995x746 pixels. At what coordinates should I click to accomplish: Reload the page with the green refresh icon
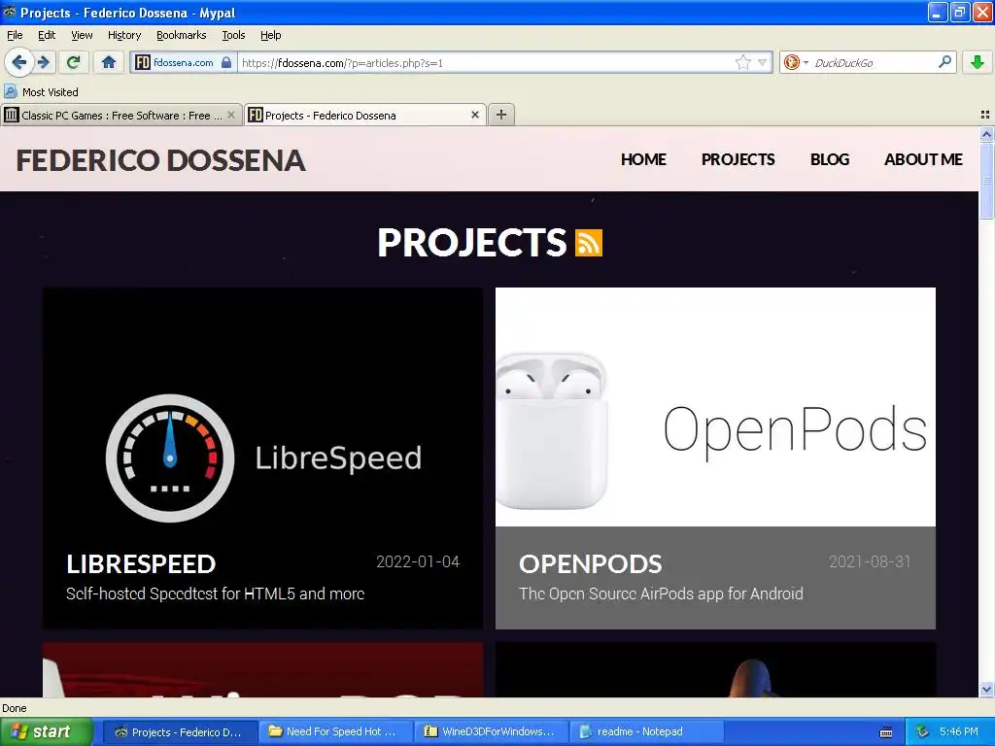(x=73, y=62)
